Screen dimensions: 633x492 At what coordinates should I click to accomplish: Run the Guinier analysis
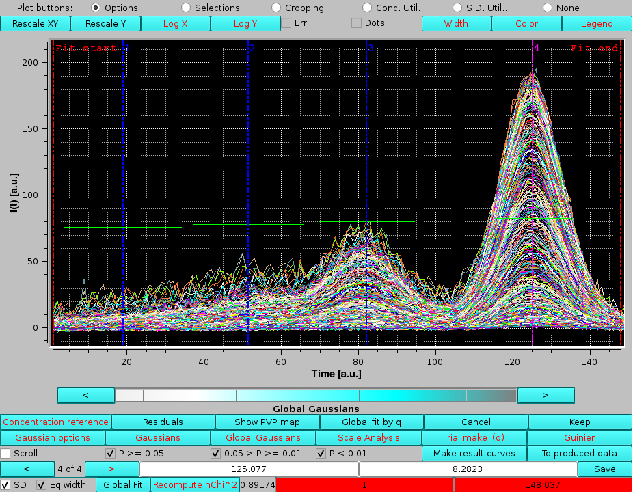coord(579,437)
